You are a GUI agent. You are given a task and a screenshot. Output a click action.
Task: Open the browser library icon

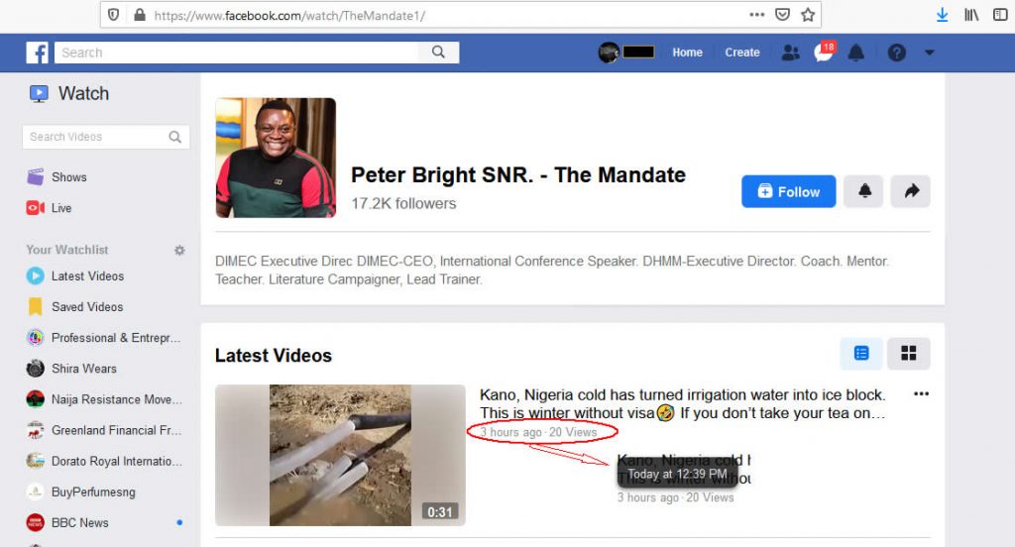point(971,15)
